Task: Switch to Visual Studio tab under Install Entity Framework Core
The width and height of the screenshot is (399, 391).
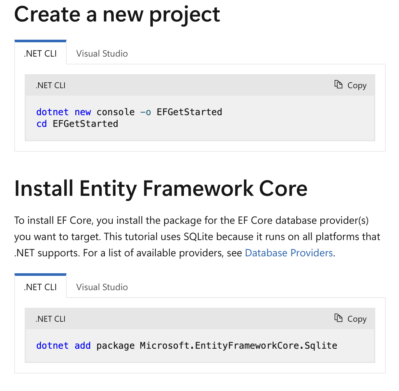Action: (x=102, y=287)
